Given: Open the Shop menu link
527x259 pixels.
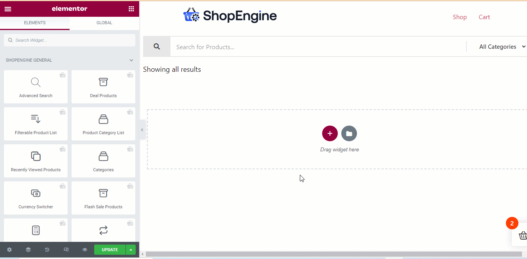Looking at the screenshot, I should 460,17.
